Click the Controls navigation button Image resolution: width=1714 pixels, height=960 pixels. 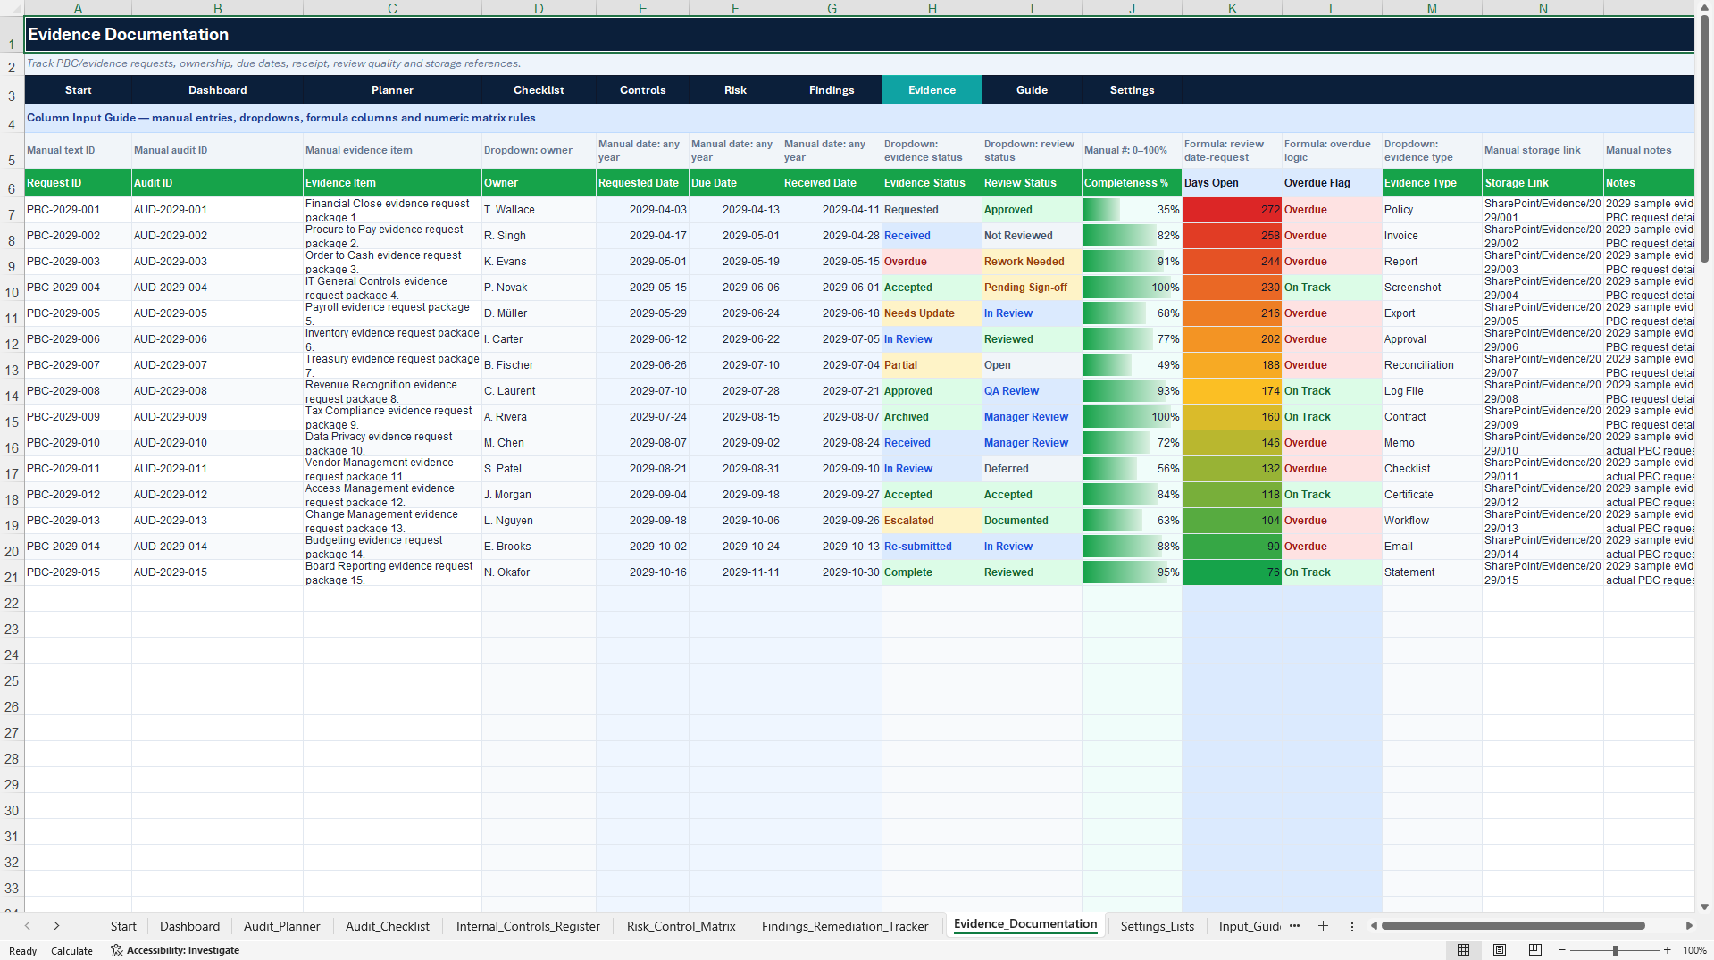pos(642,90)
